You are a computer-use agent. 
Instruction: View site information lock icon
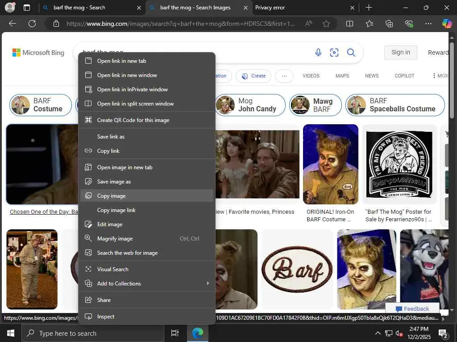[x=56, y=24]
